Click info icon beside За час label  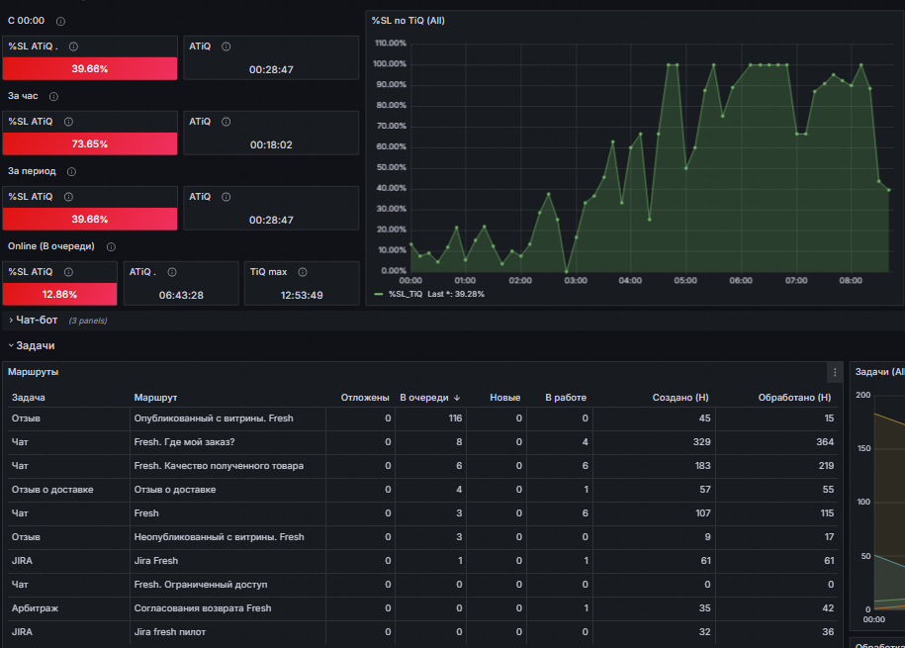[53, 96]
